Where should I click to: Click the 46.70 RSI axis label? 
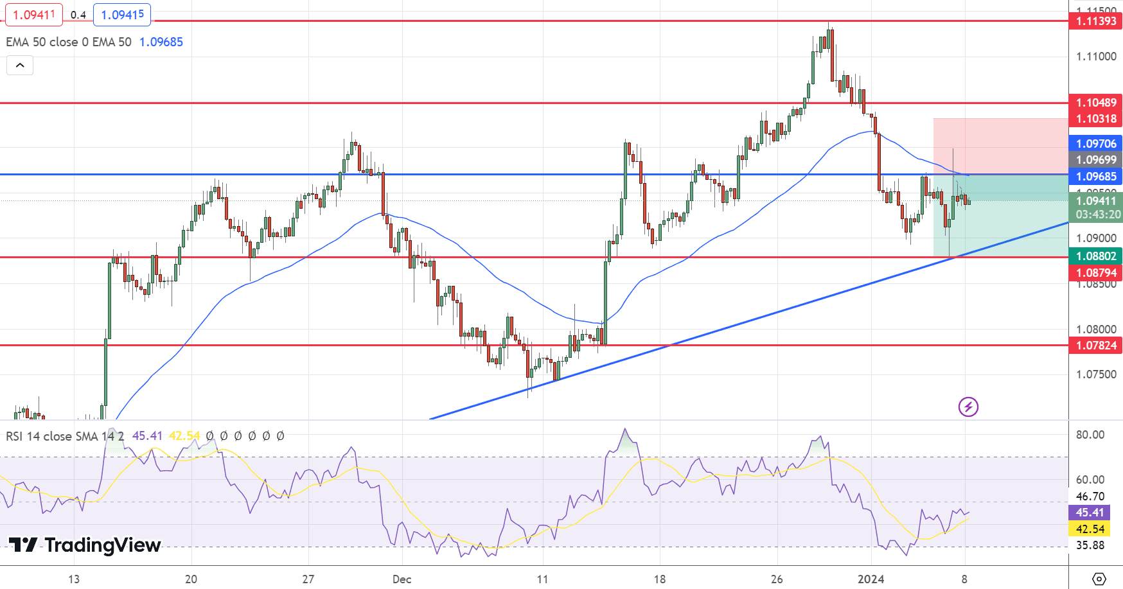(x=1090, y=497)
